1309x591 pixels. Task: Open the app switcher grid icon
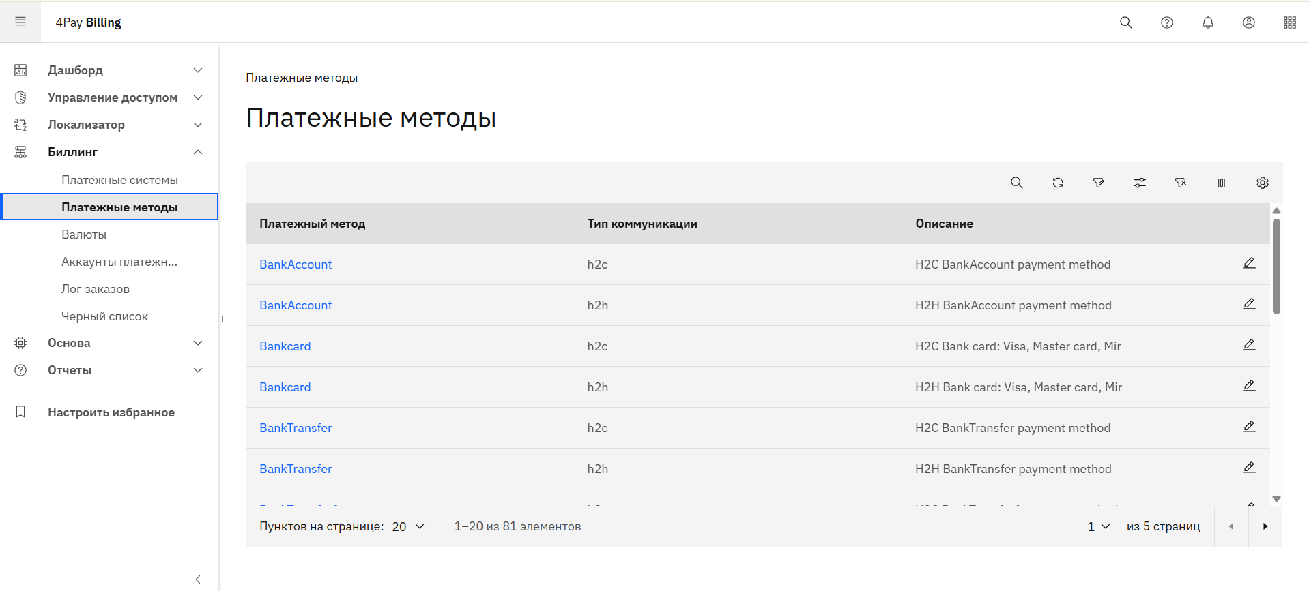(1289, 22)
